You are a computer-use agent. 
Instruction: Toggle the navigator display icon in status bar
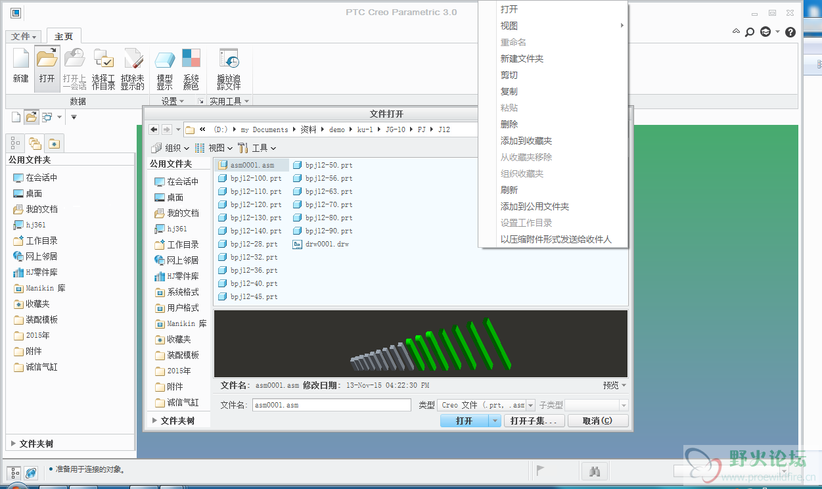pyautogui.click(x=14, y=472)
